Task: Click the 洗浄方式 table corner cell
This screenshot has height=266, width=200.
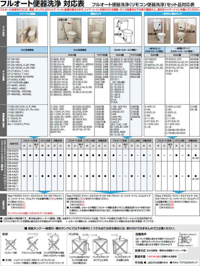Action: 14,143
